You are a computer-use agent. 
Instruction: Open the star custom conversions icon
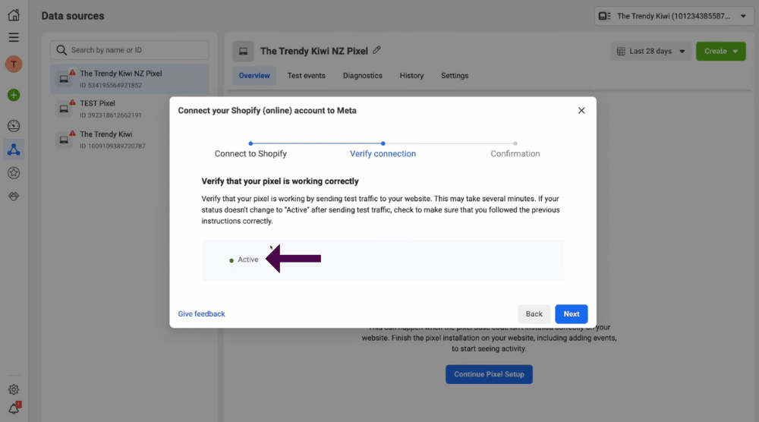coord(14,173)
